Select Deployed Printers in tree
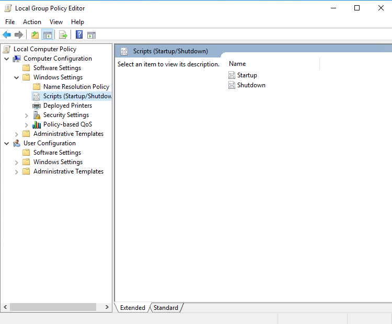The width and height of the screenshot is (392, 324). [67, 106]
